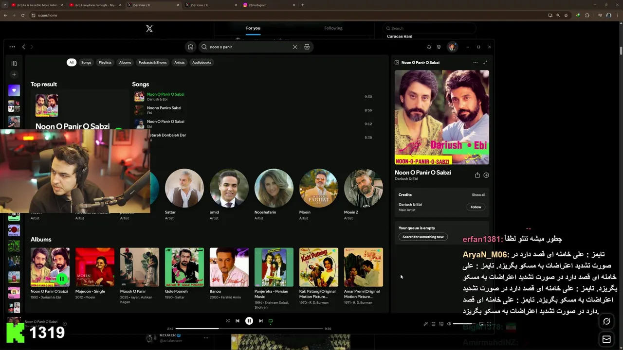The height and width of the screenshot is (350, 623).
Task: Collapse Your Library sidebar icon
Action: [14, 63]
